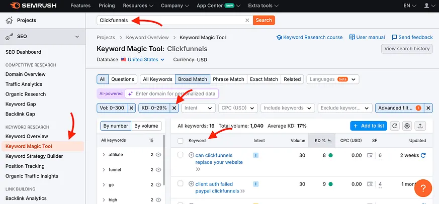Click intent badge I for 'can clickfunnels' row

[255, 155]
